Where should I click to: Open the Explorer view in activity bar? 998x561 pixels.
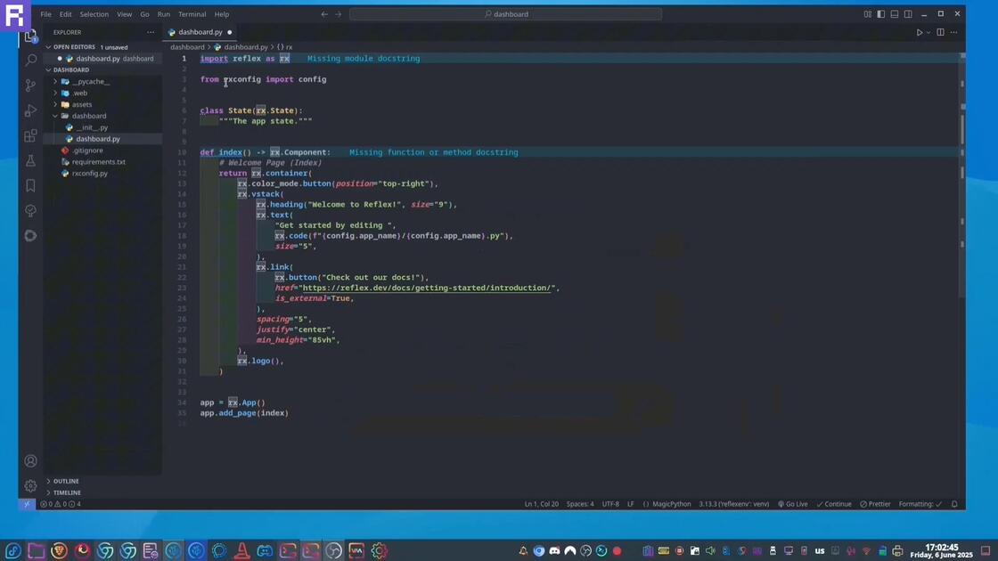30,37
